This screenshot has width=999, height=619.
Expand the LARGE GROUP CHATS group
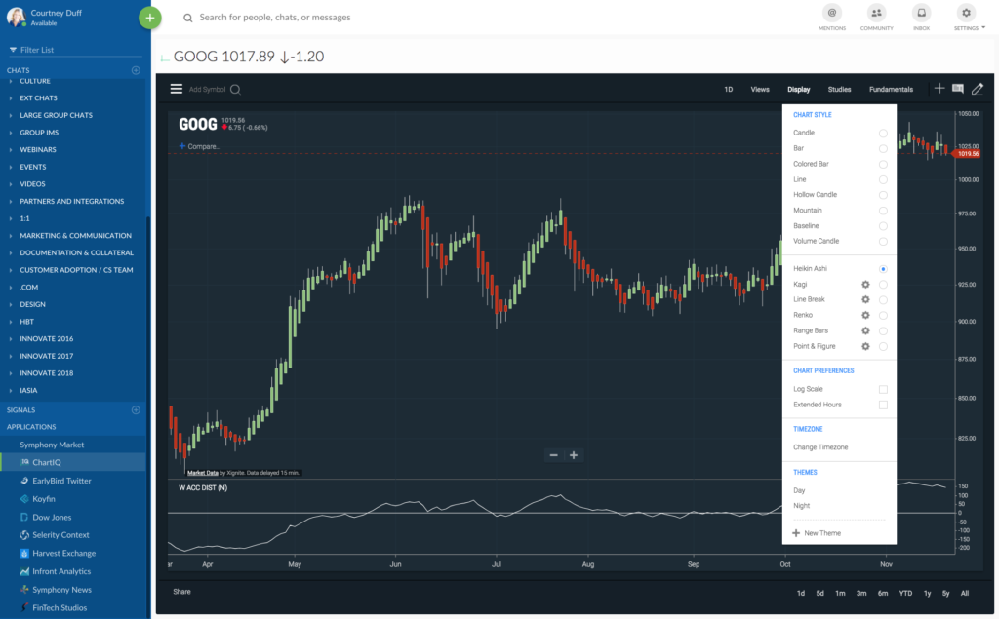(11, 115)
